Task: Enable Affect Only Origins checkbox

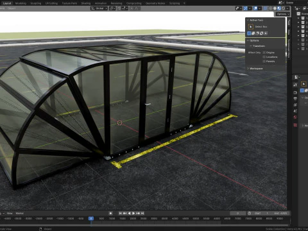Action: pos(264,53)
